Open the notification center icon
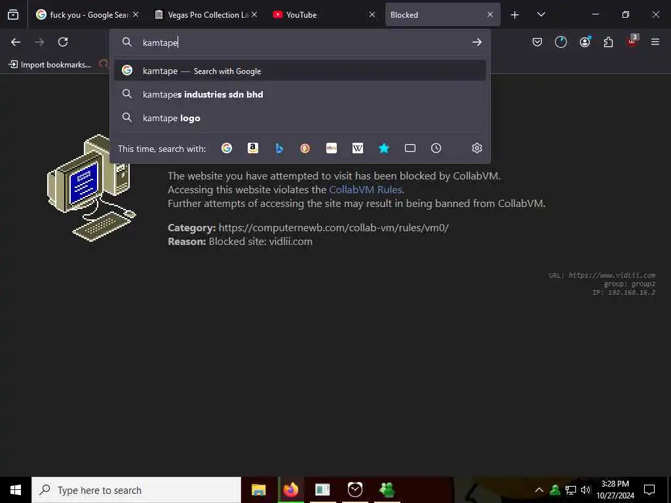 649,490
